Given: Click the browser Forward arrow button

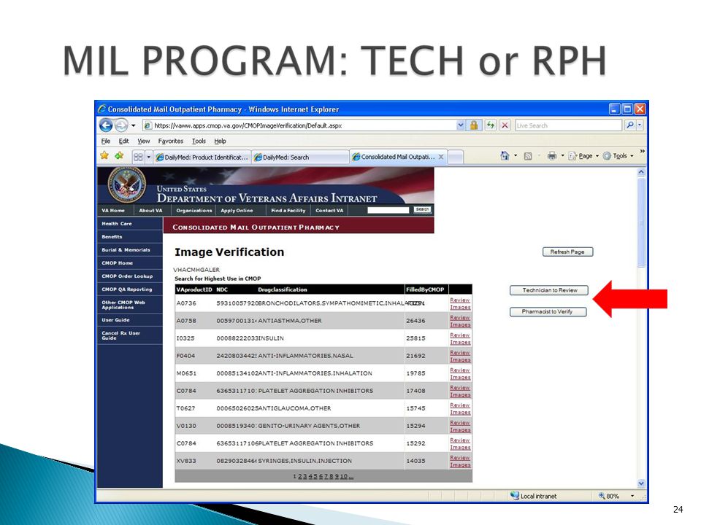Looking at the screenshot, I should 121,125.
